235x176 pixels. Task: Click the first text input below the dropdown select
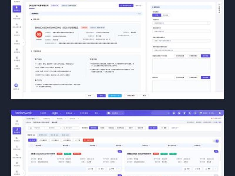[181, 31]
